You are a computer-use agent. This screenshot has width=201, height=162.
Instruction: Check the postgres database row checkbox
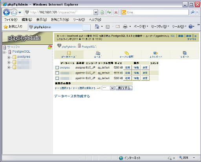(x=57, y=68)
